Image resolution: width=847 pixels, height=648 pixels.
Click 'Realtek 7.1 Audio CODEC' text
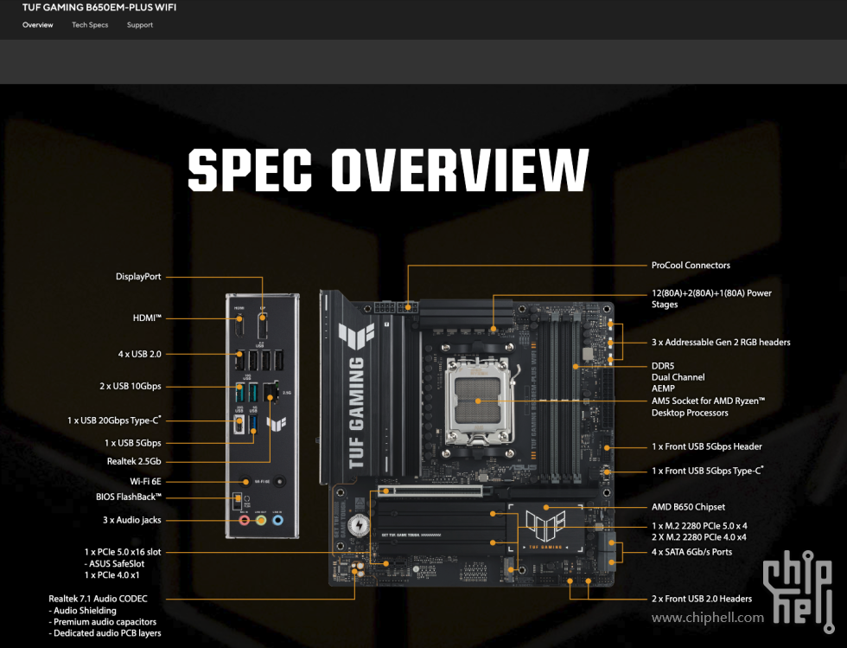pos(98,599)
